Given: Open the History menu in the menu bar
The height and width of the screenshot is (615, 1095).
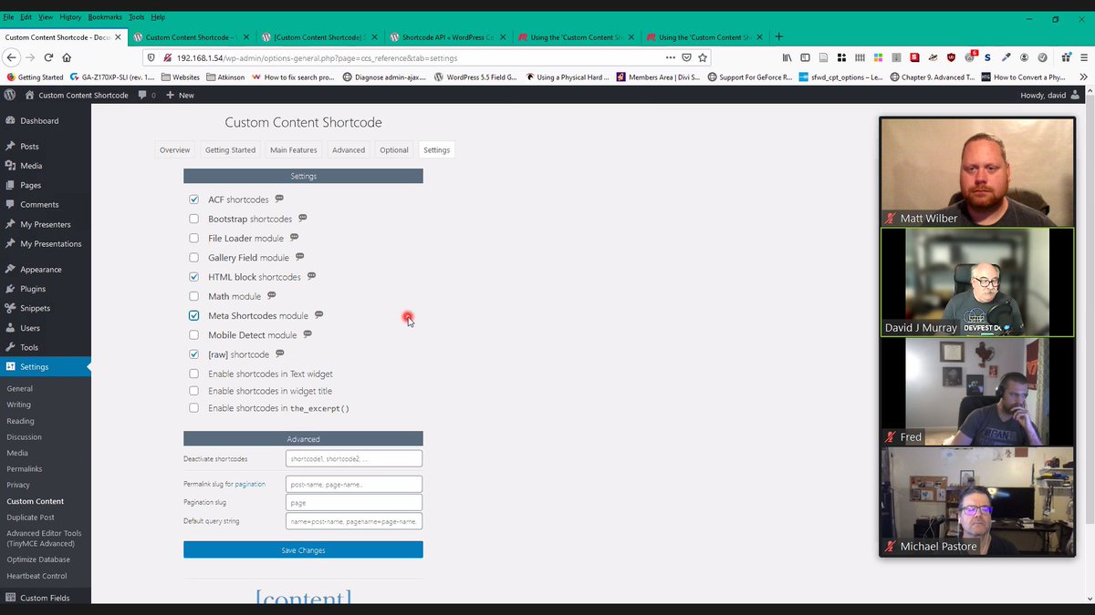Looking at the screenshot, I should click(70, 17).
